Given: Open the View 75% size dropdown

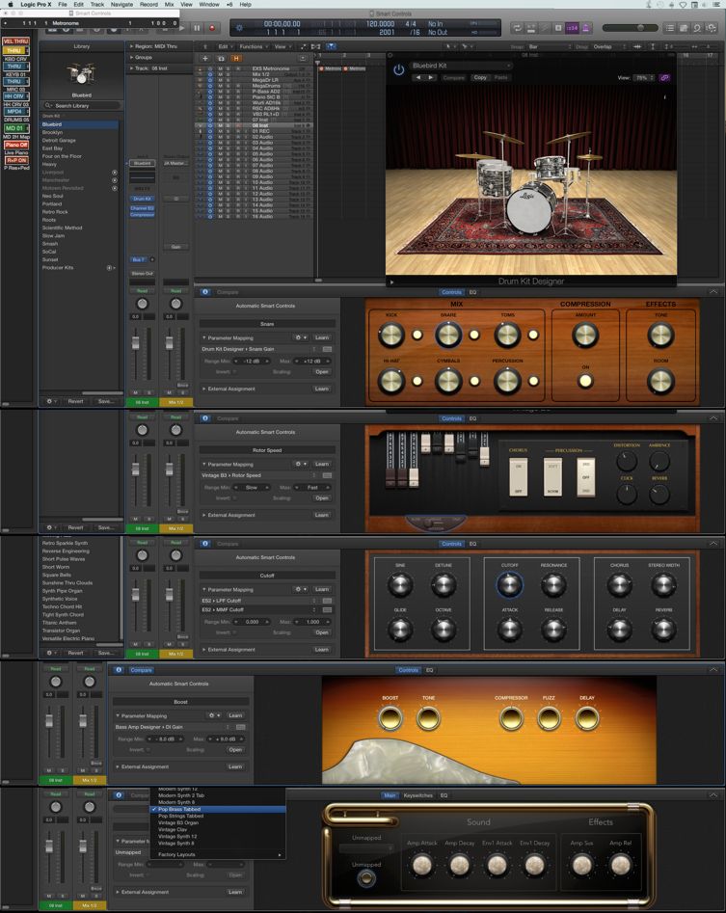Looking at the screenshot, I should (643, 77).
